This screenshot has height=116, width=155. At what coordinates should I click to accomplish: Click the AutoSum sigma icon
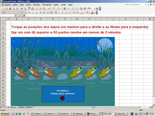(x=68, y=8)
